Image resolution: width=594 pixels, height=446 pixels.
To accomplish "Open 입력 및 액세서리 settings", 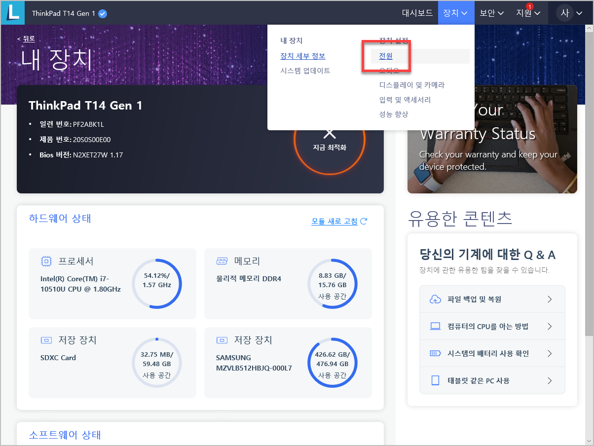I will pos(405,100).
